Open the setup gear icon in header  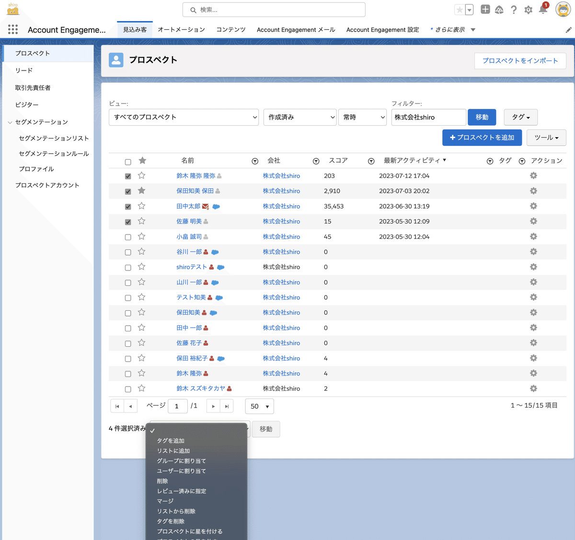click(x=529, y=10)
